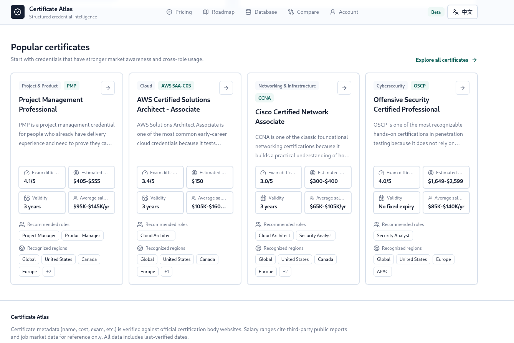514x343 pixels.
Task: Click AWS Certified Solutions Architect - Associate title
Action: tap(174, 104)
